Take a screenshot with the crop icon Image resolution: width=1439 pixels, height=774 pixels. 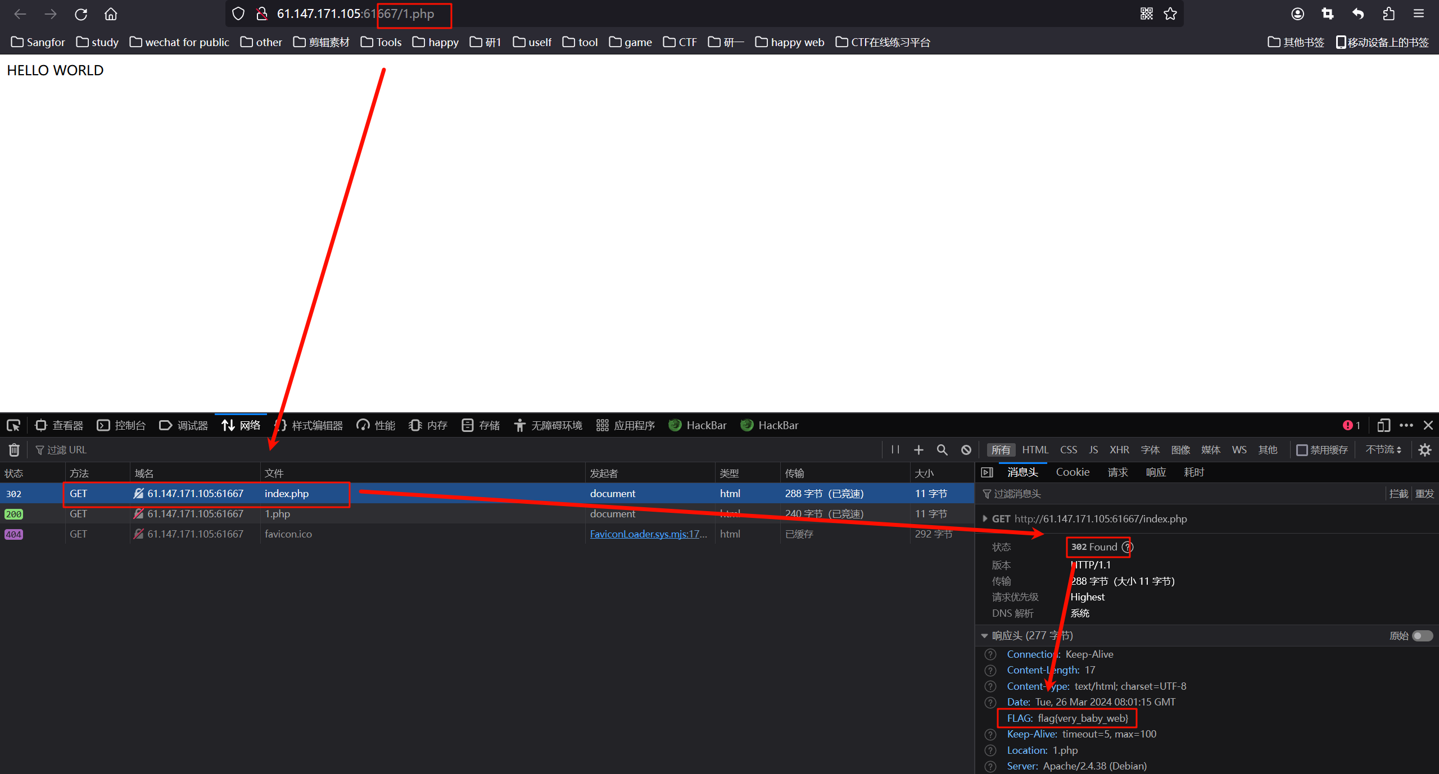click(x=1328, y=14)
